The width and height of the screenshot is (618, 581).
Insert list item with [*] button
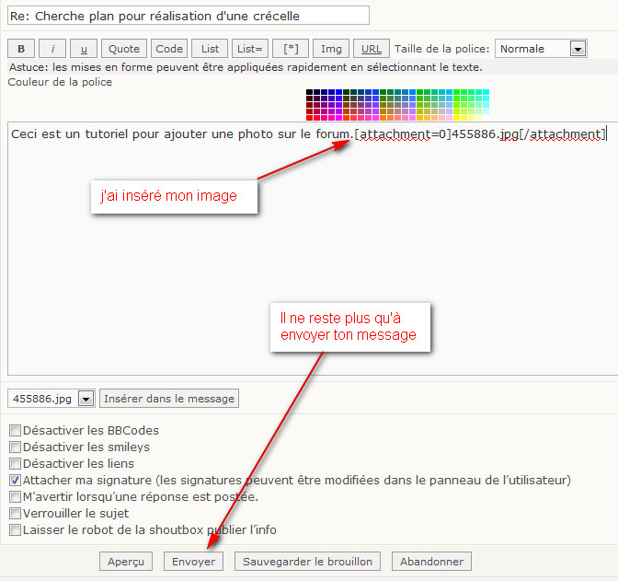tap(290, 49)
